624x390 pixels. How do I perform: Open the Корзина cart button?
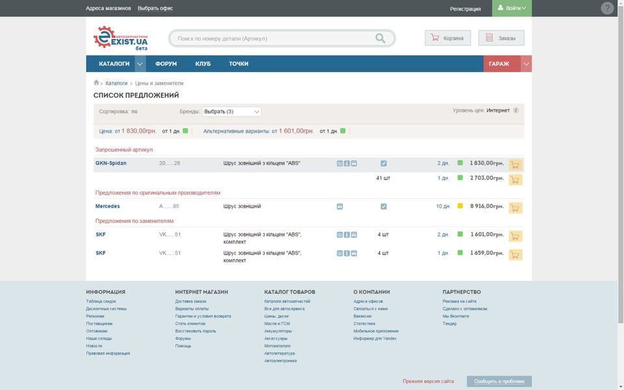click(x=448, y=38)
